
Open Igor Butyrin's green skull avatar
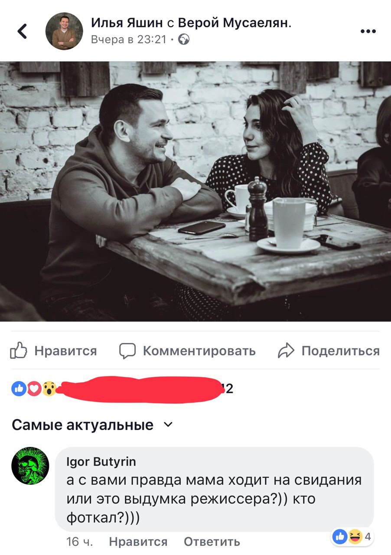click(x=30, y=466)
